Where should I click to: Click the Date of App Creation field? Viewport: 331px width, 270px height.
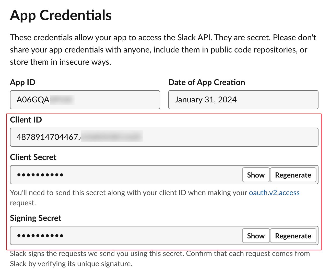(x=243, y=100)
